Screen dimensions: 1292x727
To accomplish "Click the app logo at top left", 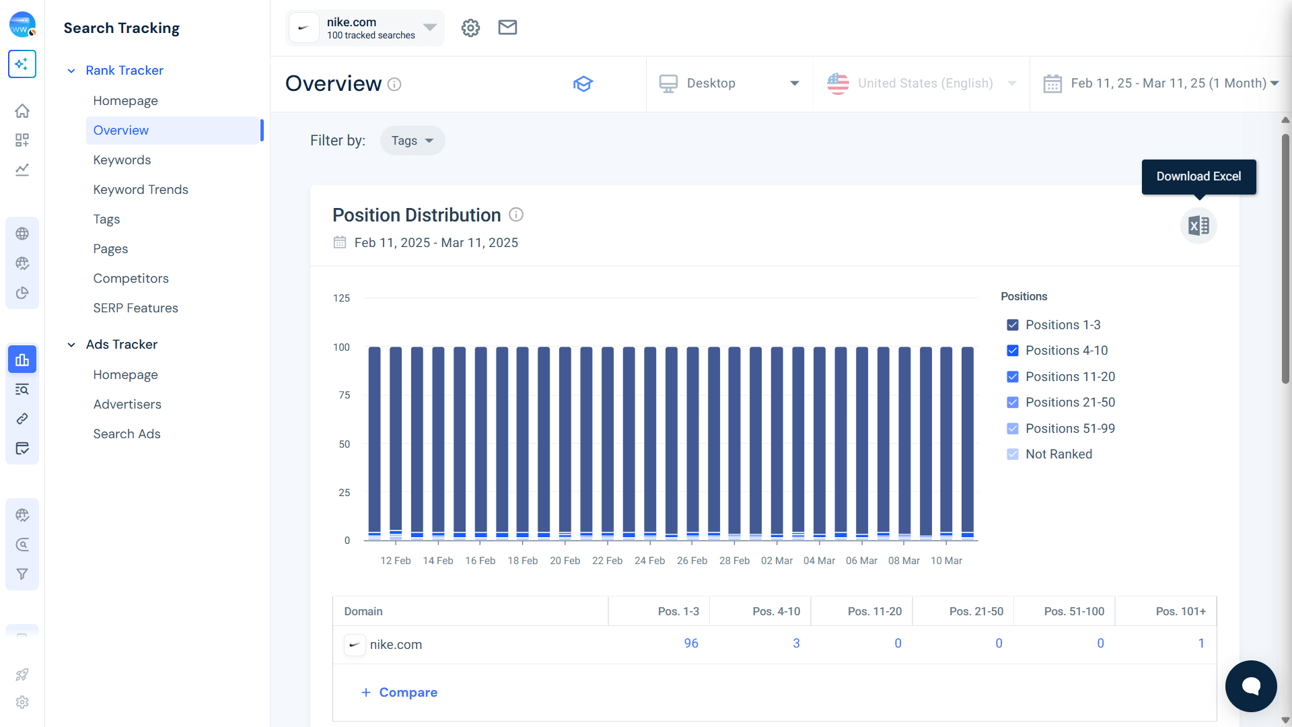I will (22, 24).
